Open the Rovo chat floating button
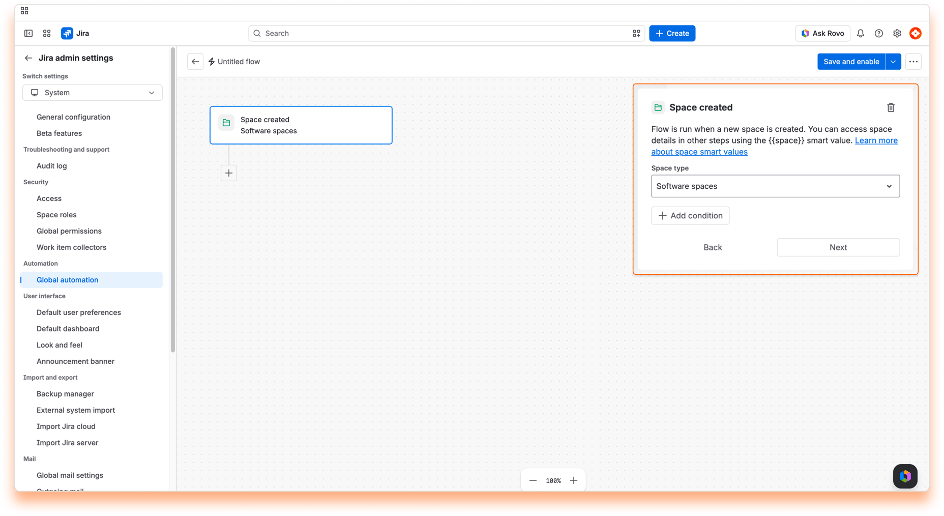The width and height of the screenshot is (944, 516). click(x=905, y=476)
